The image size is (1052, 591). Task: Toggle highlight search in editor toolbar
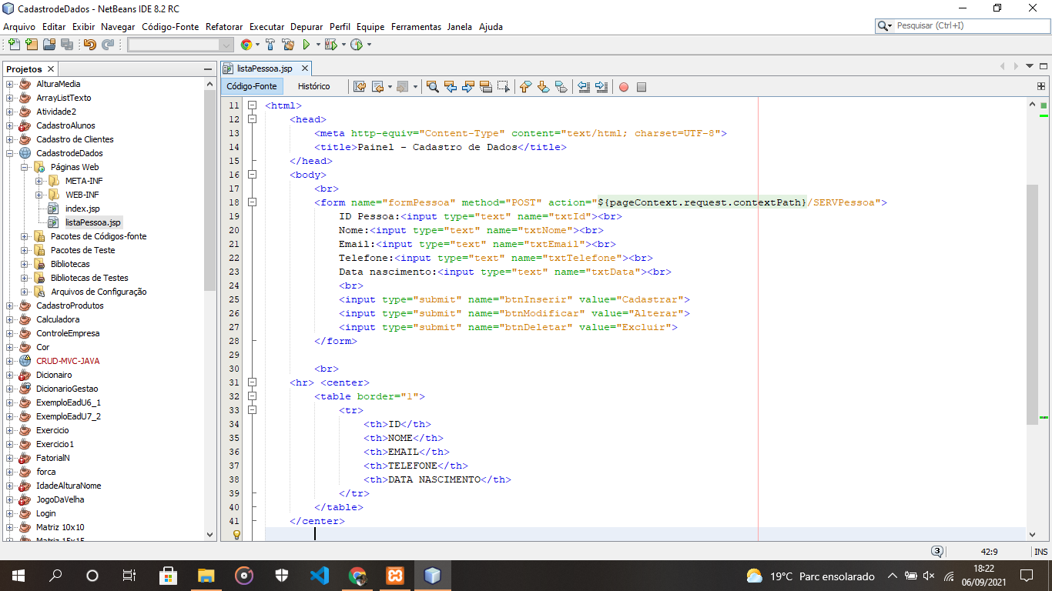[x=486, y=87]
